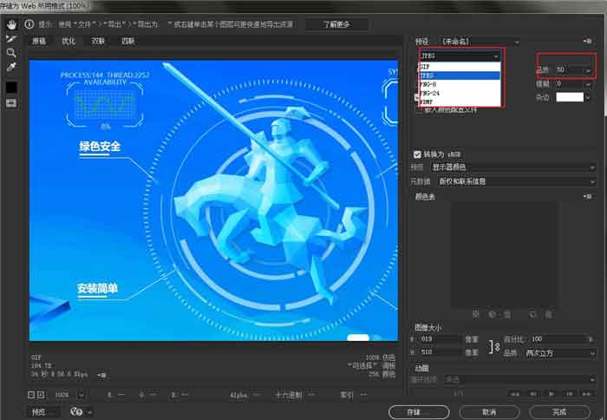Open the optimize panel menu icon

coord(588,41)
